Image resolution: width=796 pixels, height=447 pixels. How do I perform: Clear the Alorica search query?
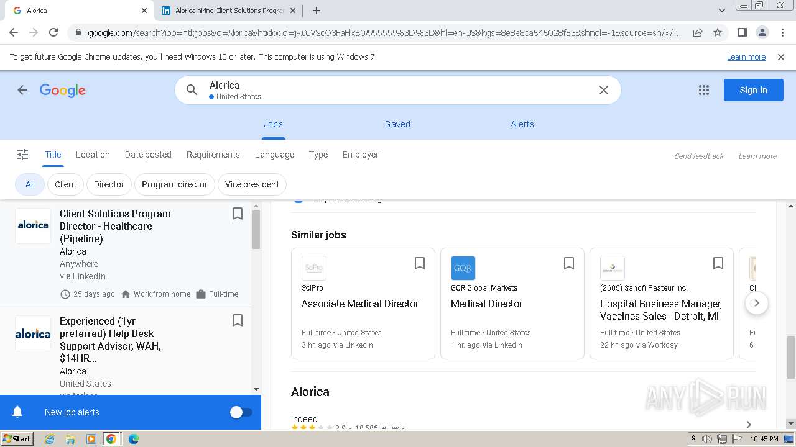pos(603,90)
